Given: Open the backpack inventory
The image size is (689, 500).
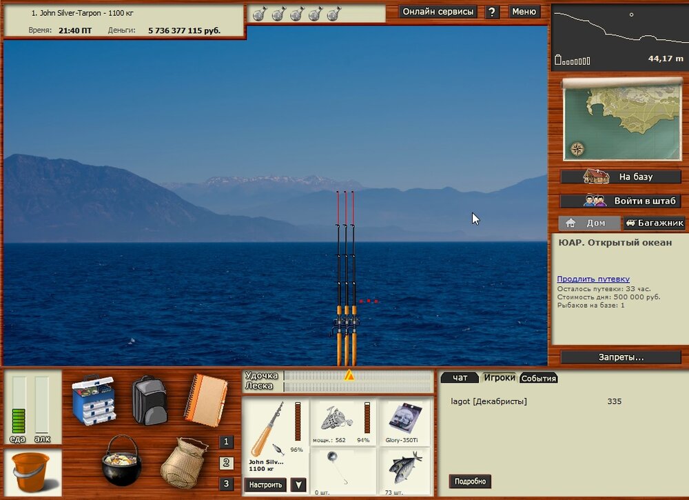Looking at the screenshot, I should tap(150, 400).
